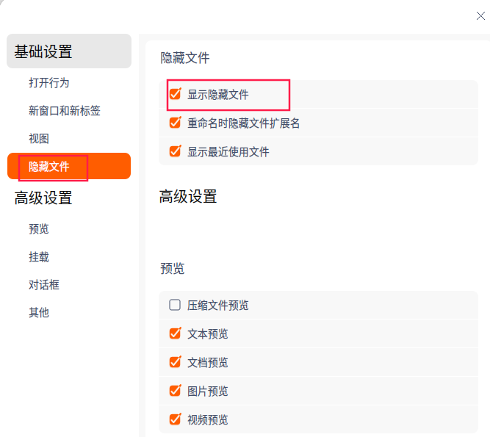The width and height of the screenshot is (490, 437).
Task: Disable the 显示最近使用文件 checkbox
Action: point(175,151)
